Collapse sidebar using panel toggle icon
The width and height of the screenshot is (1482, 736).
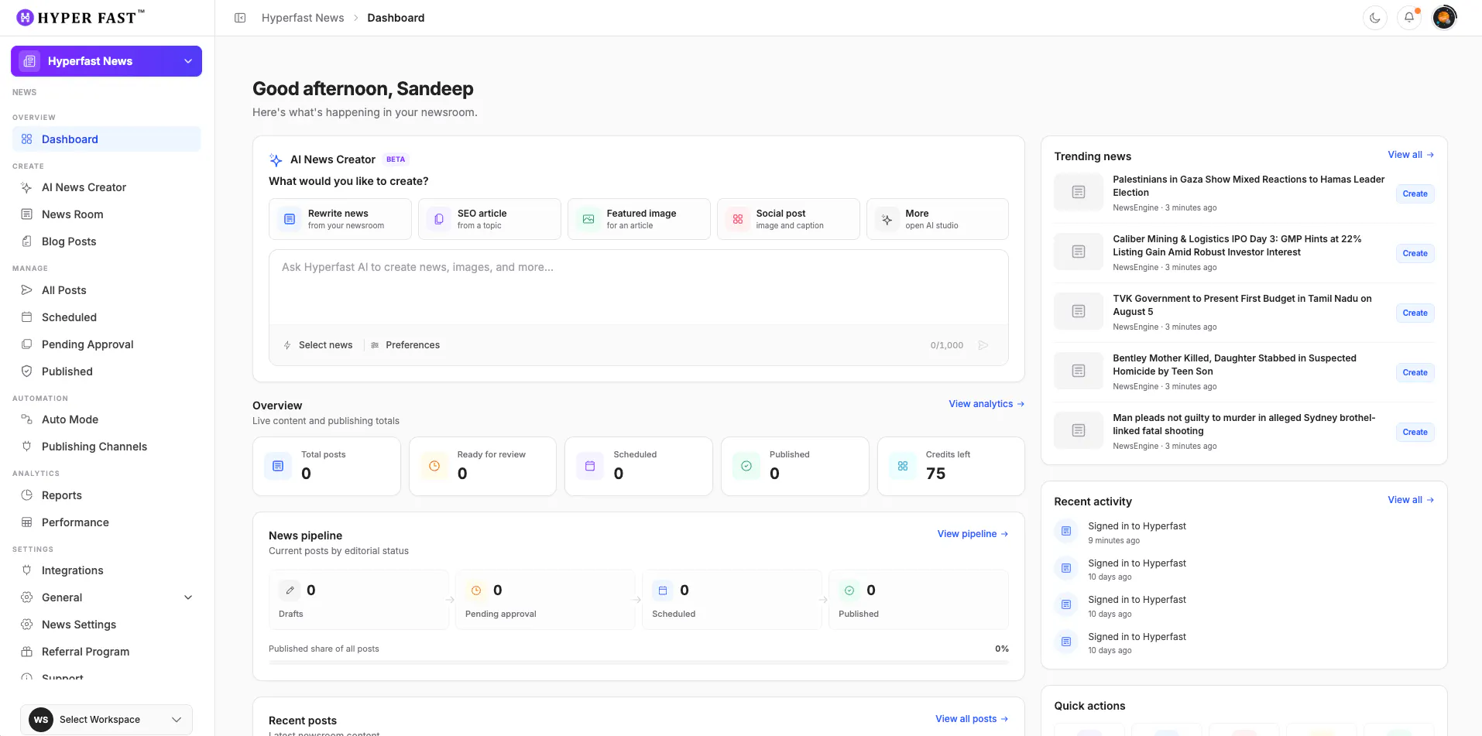[x=240, y=18]
